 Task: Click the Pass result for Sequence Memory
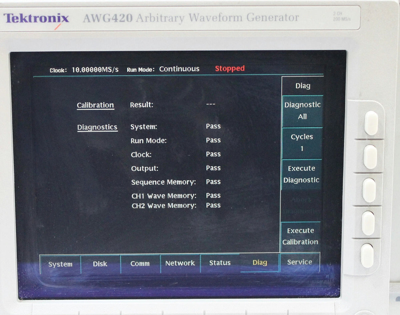click(x=213, y=182)
